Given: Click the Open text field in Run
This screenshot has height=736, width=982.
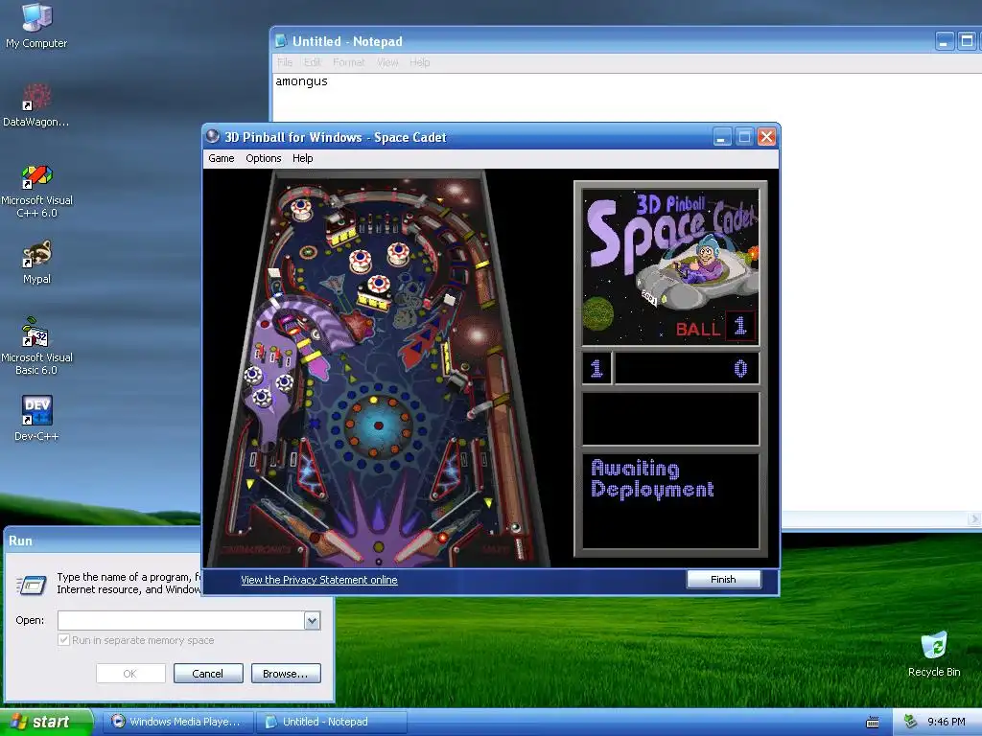Looking at the screenshot, I should click(181, 620).
